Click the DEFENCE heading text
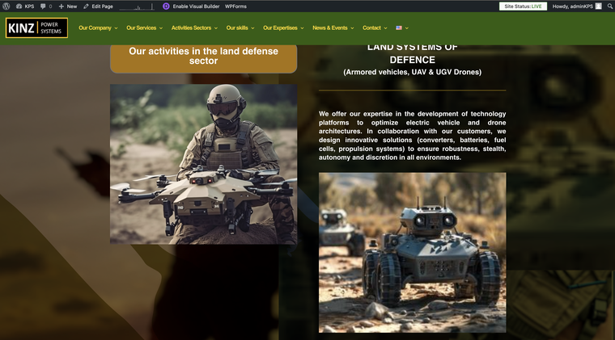Image resolution: width=615 pixels, height=340 pixels. tap(412, 60)
